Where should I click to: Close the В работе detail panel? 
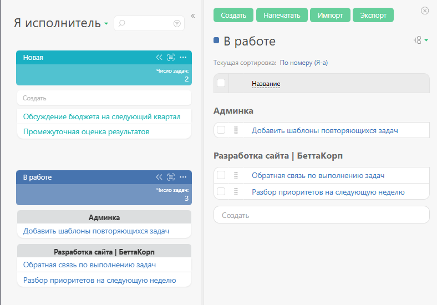425,11
